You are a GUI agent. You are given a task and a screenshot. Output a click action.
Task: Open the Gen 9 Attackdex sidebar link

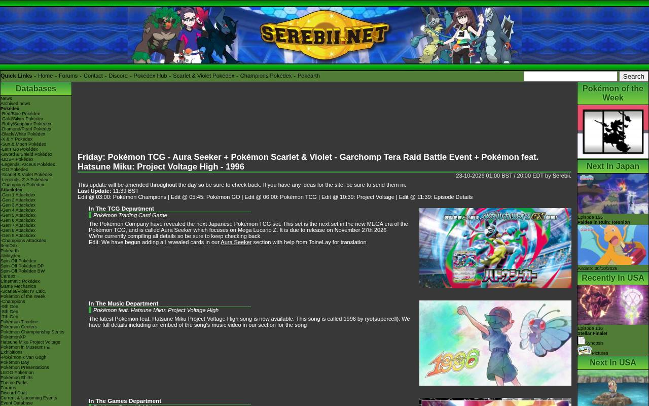pos(18,235)
